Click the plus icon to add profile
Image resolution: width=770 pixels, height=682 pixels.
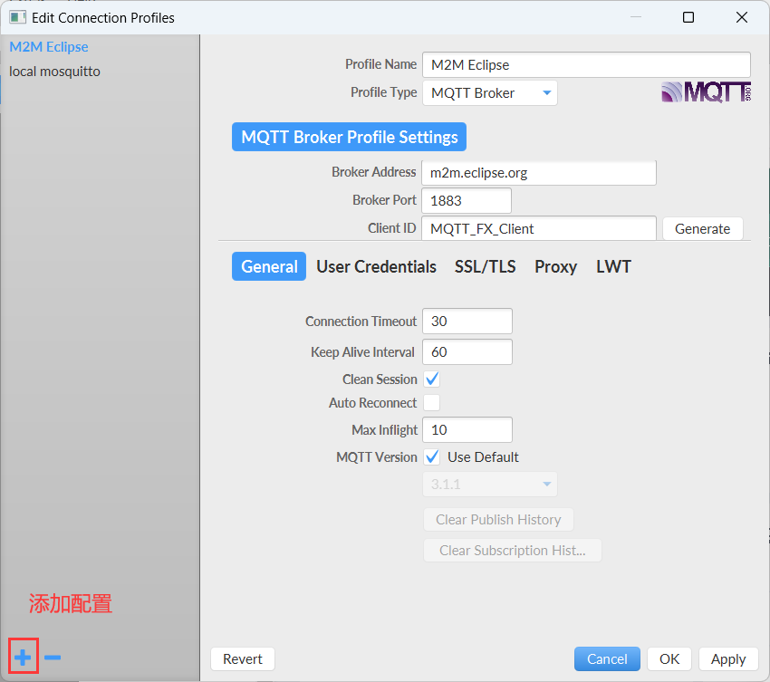click(x=23, y=657)
